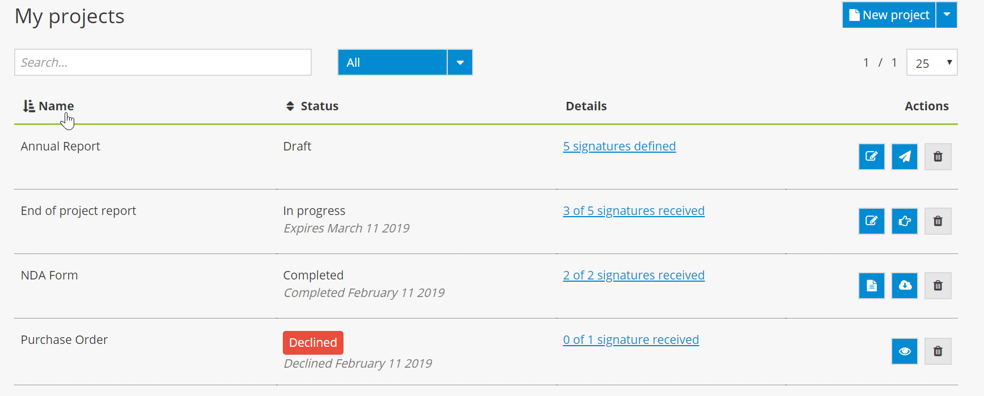Focus the project Search field
984x396 pixels.
point(163,62)
